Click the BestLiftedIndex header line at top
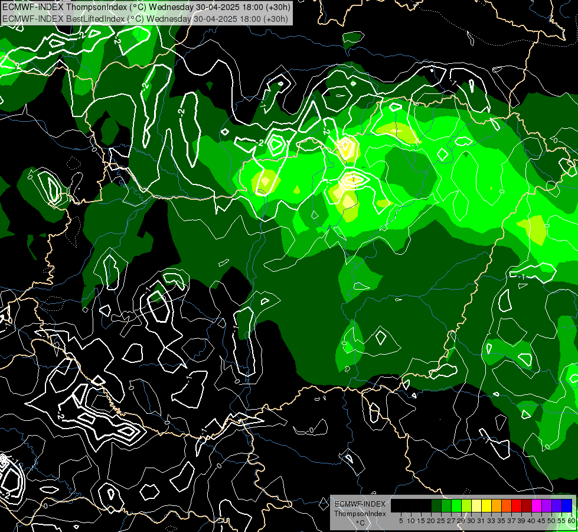 (145, 18)
